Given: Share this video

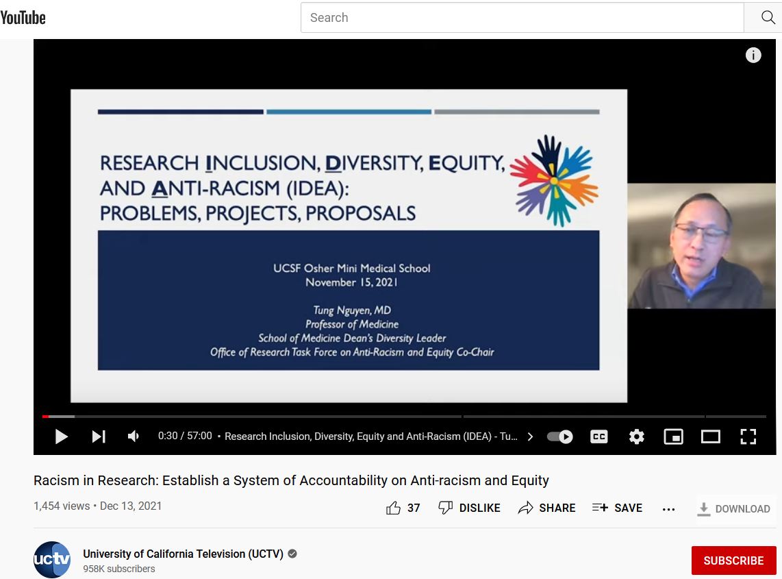Looking at the screenshot, I should pyautogui.click(x=546, y=508).
